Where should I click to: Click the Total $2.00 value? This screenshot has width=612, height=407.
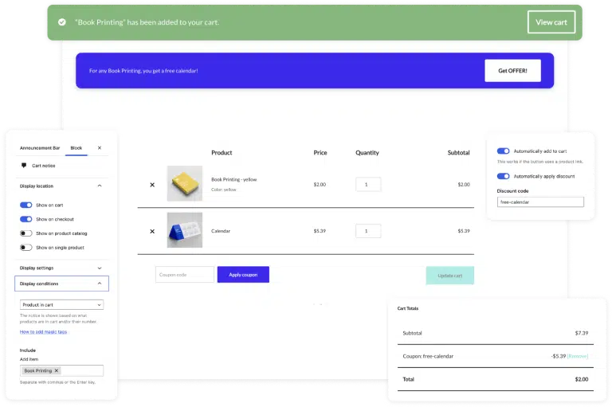pyautogui.click(x=582, y=379)
